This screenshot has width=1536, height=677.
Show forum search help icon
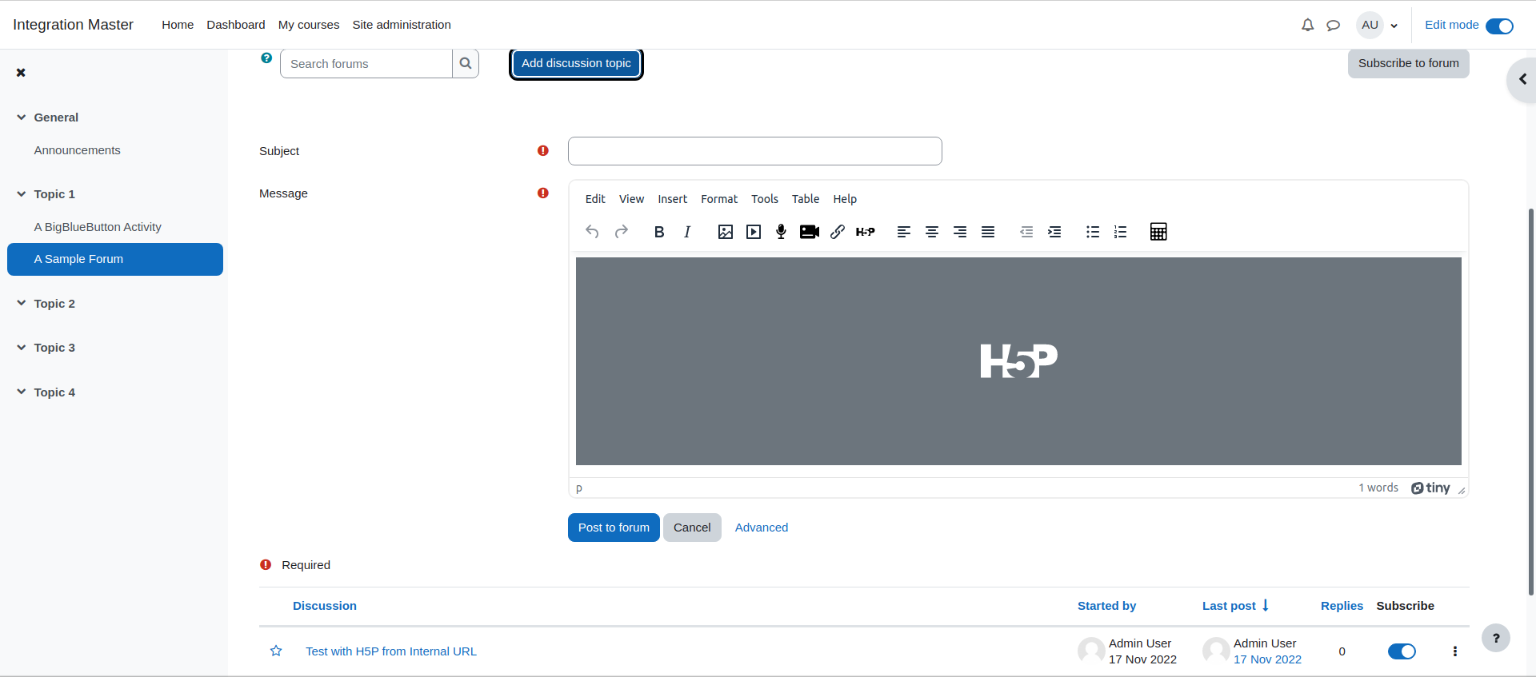pyautogui.click(x=266, y=58)
